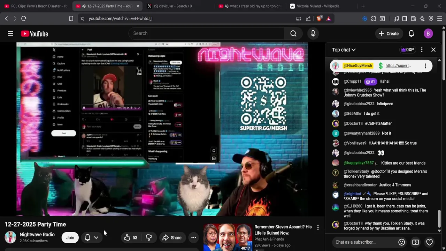This screenshot has height=251, width=446.
Task: Click username @sweatytryhard2889 in chat
Action: pyautogui.click(x=361, y=133)
